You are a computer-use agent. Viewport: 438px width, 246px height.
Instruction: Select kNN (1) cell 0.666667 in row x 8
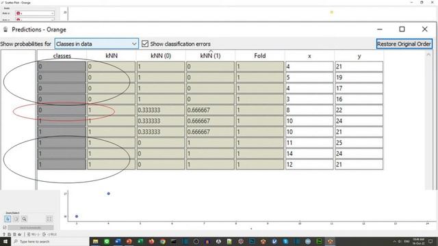[x=210, y=110]
